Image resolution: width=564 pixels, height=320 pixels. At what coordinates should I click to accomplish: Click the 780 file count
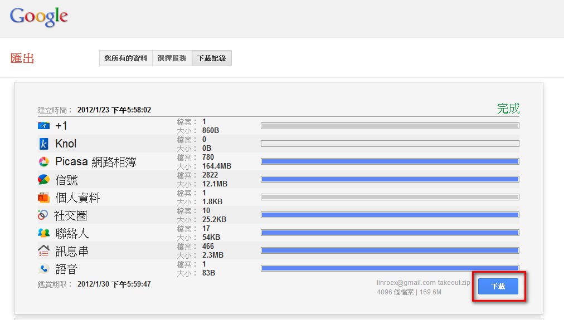(x=208, y=157)
